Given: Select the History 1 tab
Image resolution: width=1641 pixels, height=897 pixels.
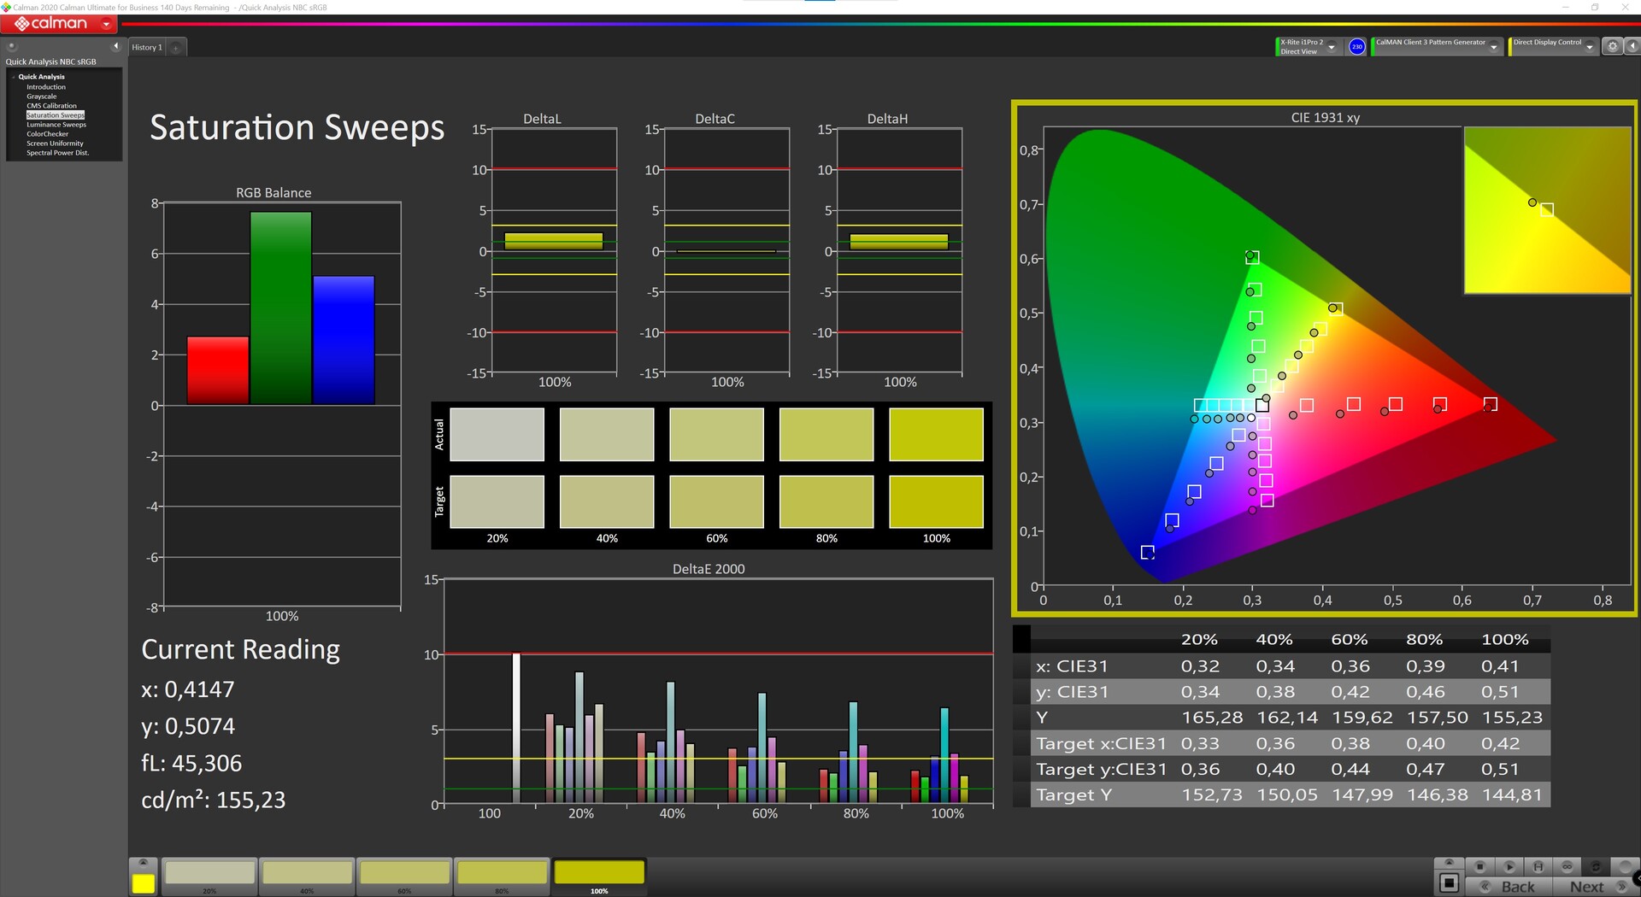Looking at the screenshot, I should (x=147, y=48).
